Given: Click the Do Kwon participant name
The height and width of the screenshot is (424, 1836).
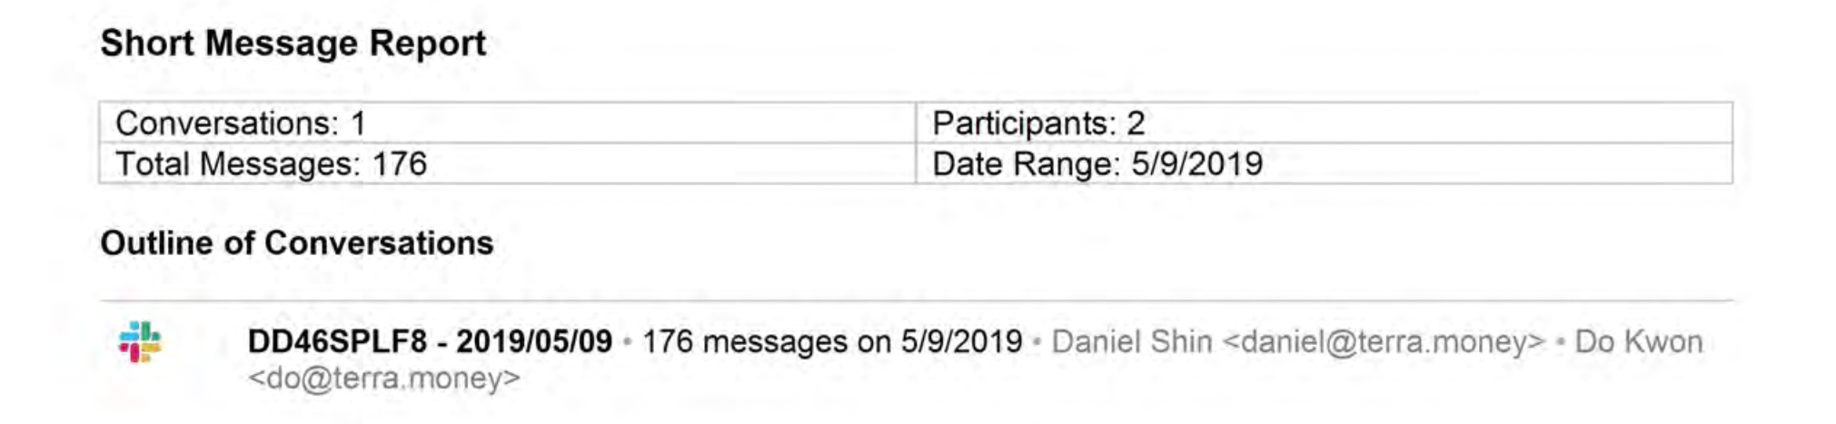Looking at the screenshot, I should [x=1638, y=341].
